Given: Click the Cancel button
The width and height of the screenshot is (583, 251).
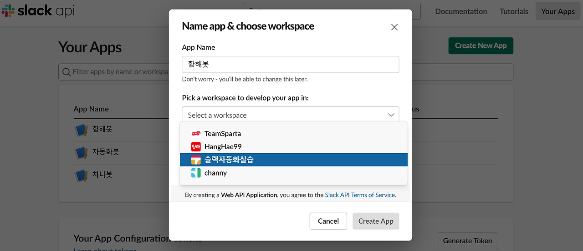Looking at the screenshot, I should pos(328,221).
